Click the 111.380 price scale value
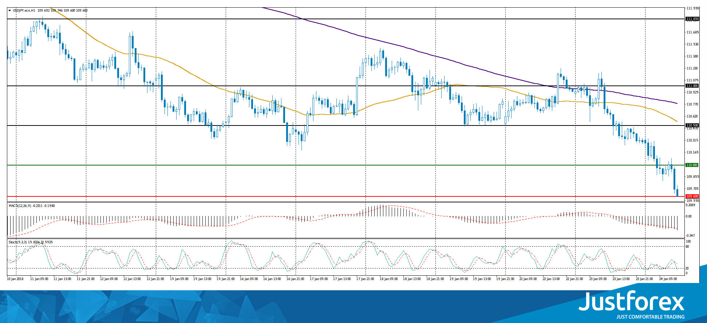This screenshot has width=707, height=323. (692, 56)
